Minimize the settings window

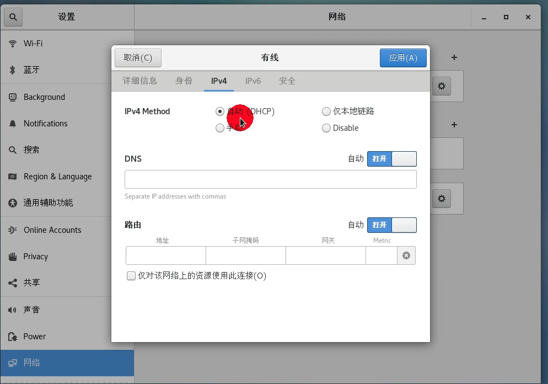click(484, 18)
